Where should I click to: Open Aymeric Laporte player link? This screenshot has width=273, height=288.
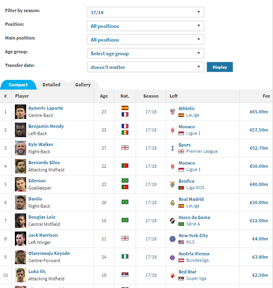coord(46,108)
